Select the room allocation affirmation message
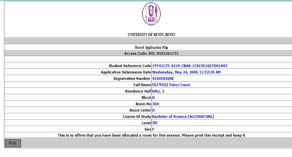The image size is (292, 157). click(151, 135)
